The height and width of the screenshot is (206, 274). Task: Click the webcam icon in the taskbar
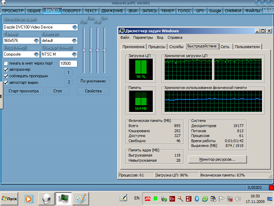tap(47, 198)
